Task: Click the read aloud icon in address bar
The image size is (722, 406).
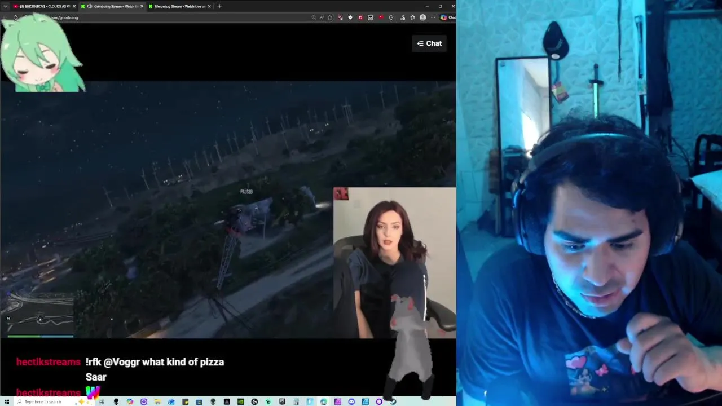Action: coord(322,17)
